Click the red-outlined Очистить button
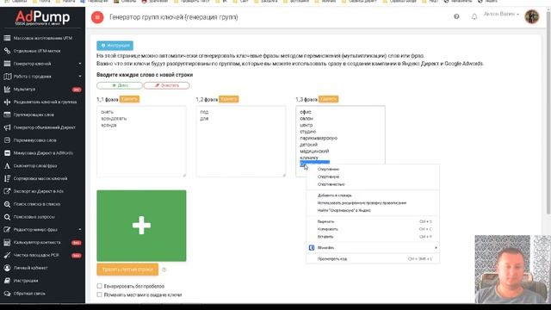This screenshot has width=551, height=310. [166, 85]
